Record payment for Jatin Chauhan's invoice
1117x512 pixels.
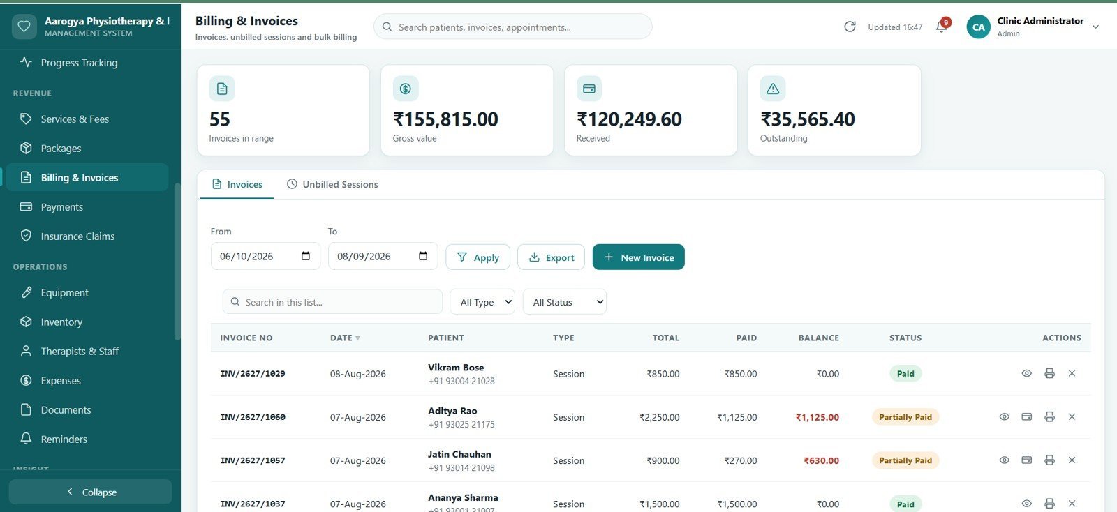click(x=1026, y=460)
